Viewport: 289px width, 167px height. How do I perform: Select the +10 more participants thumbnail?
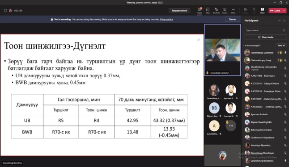tap(231, 125)
